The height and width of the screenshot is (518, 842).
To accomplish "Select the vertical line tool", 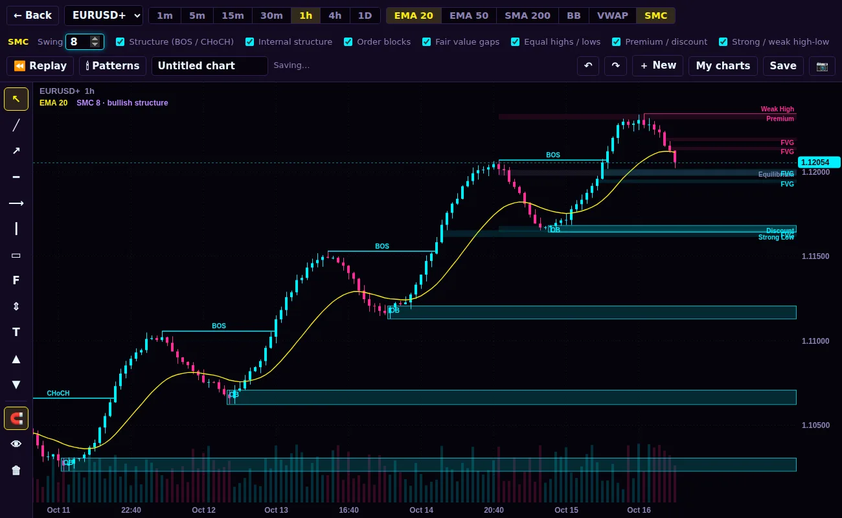I will 16,229.
